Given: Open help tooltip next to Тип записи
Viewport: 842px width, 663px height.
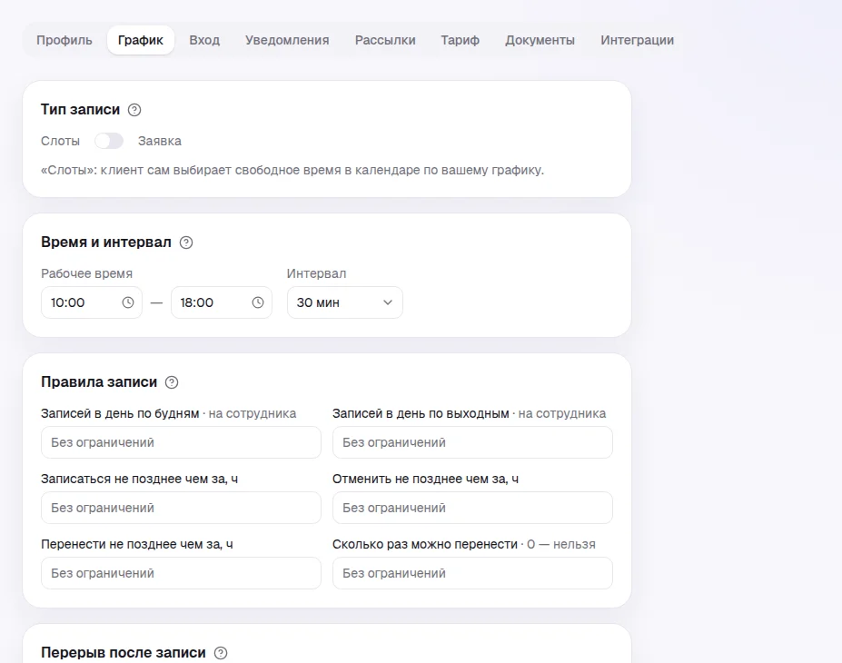Looking at the screenshot, I should (x=134, y=110).
